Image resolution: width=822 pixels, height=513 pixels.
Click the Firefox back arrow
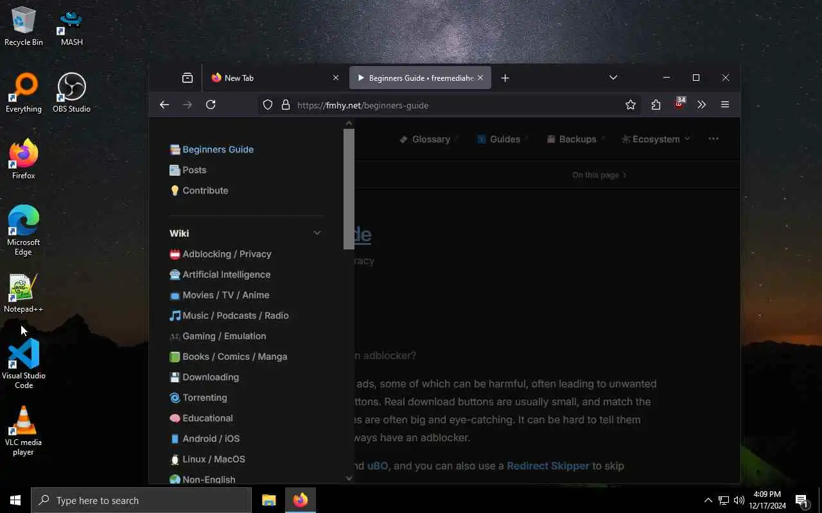click(164, 105)
